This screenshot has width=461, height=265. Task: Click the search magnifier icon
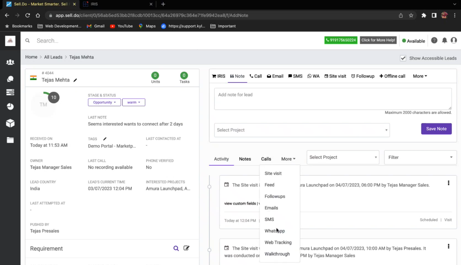pyautogui.click(x=28, y=41)
